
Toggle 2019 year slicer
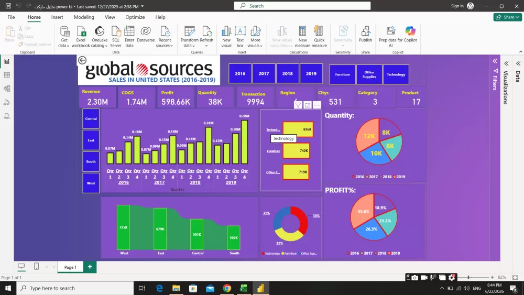[x=311, y=73]
